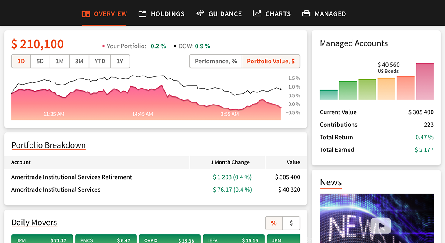This screenshot has width=445, height=243.
Task: Click the Guidance arrows icon
Action: (200, 14)
